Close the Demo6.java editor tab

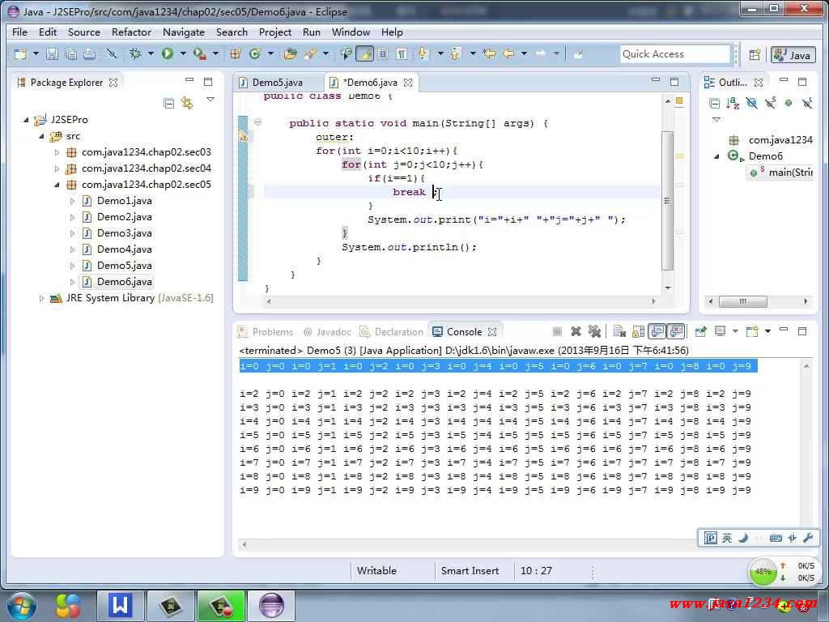coord(408,83)
